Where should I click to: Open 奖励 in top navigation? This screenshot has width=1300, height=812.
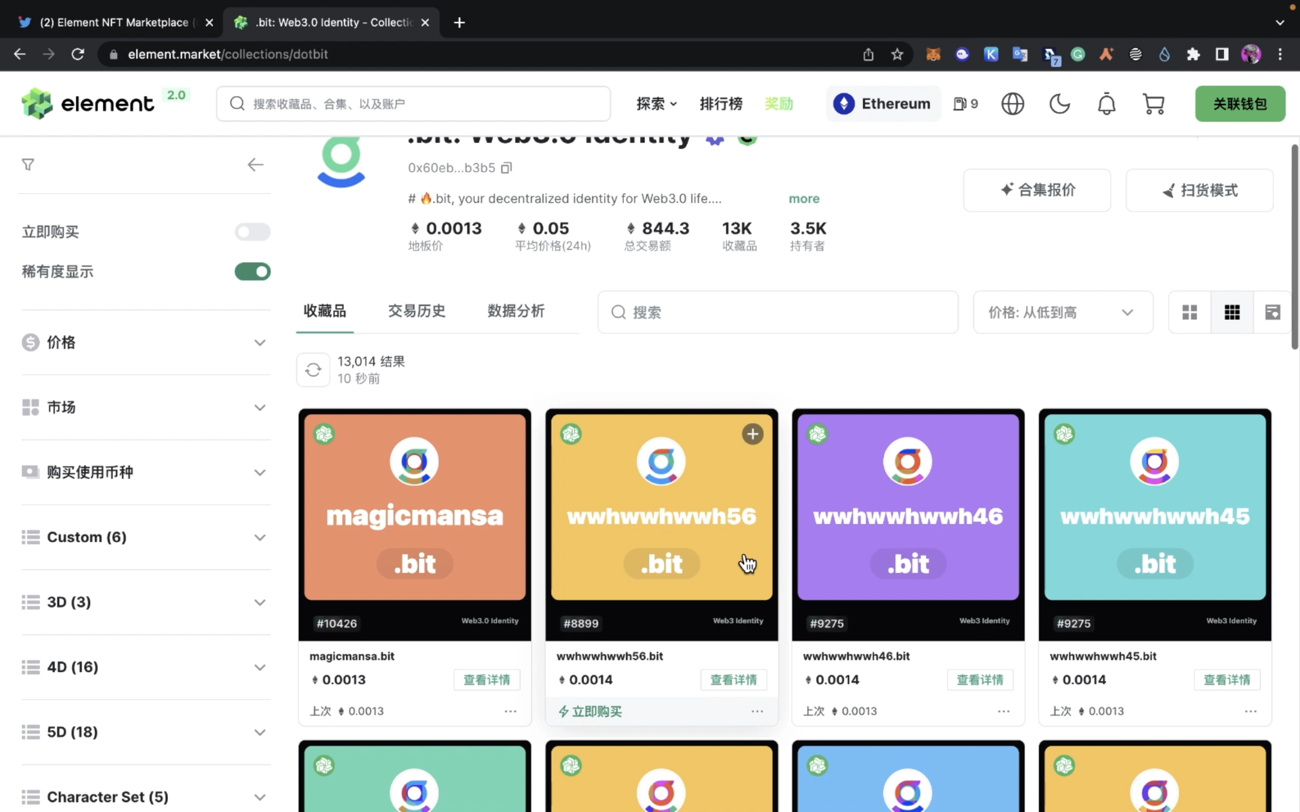coord(779,104)
